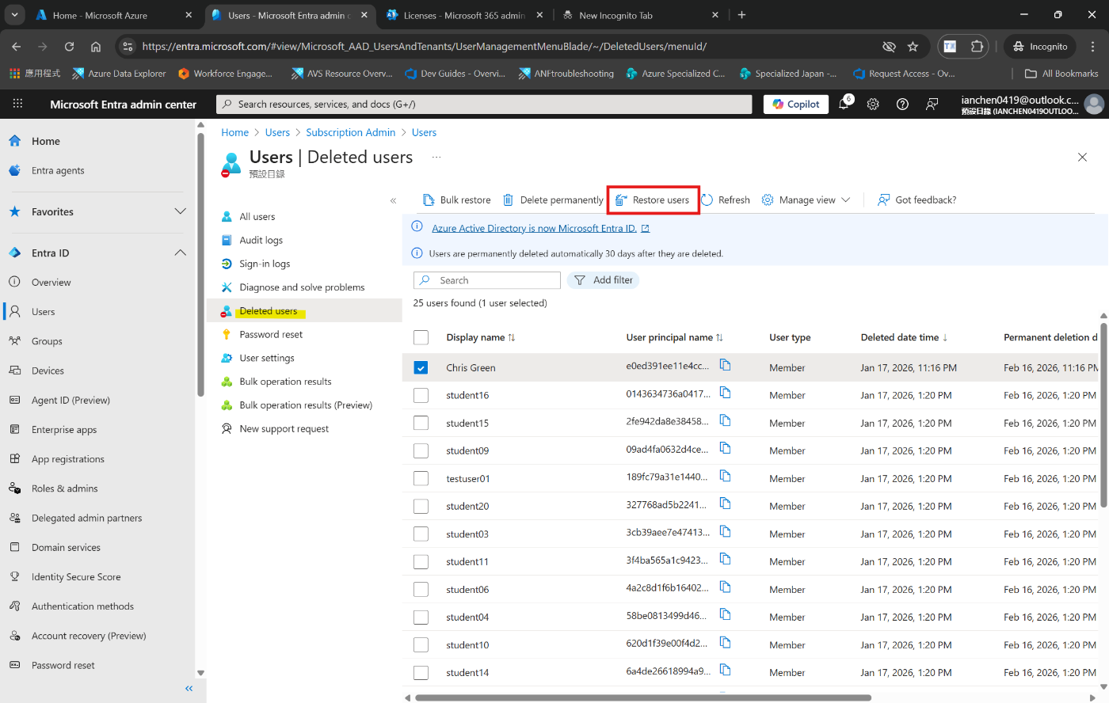Copy student16's user principal name

tap(725, 393)
